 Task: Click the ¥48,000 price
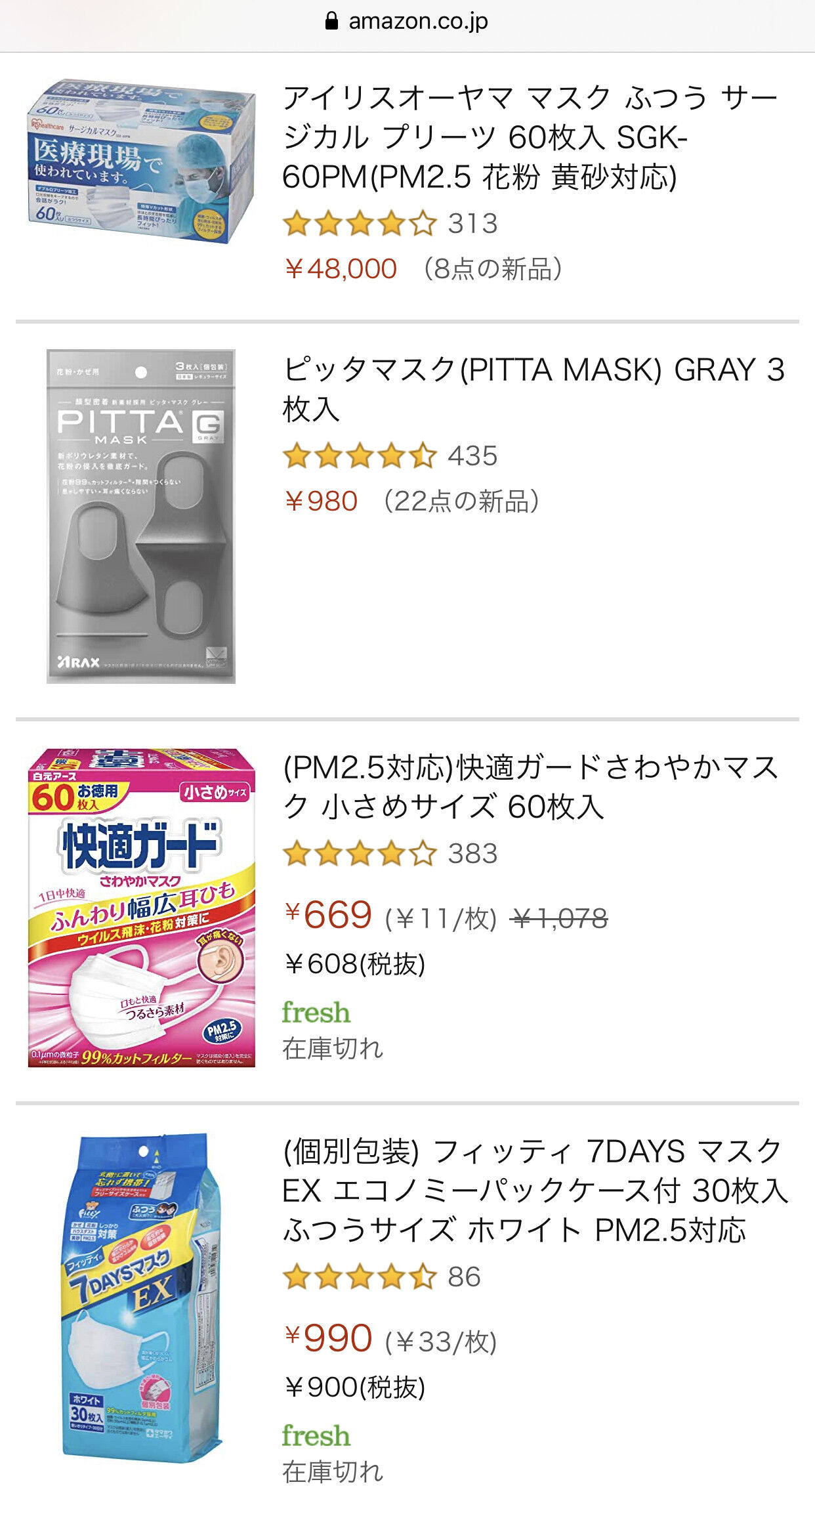[341, 269]
